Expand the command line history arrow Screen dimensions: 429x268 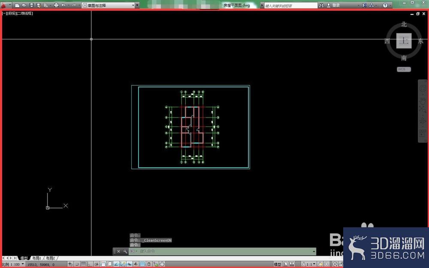click(x=314, y=251)
